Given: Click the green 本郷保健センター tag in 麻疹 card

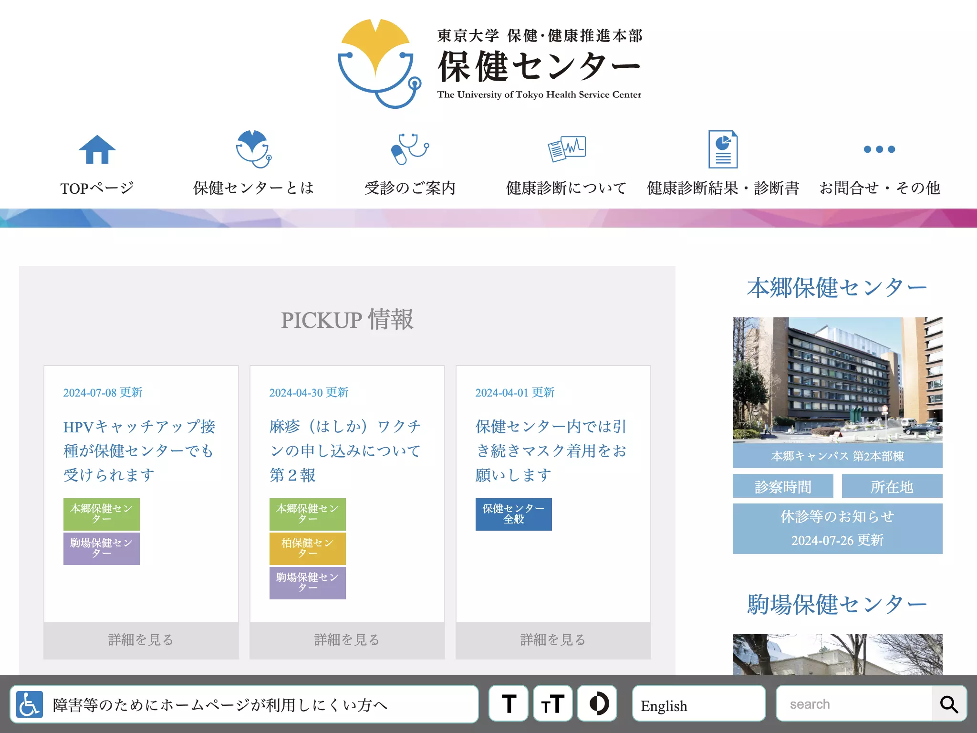Looking at the screenshot, I should [x=308, y=514].
